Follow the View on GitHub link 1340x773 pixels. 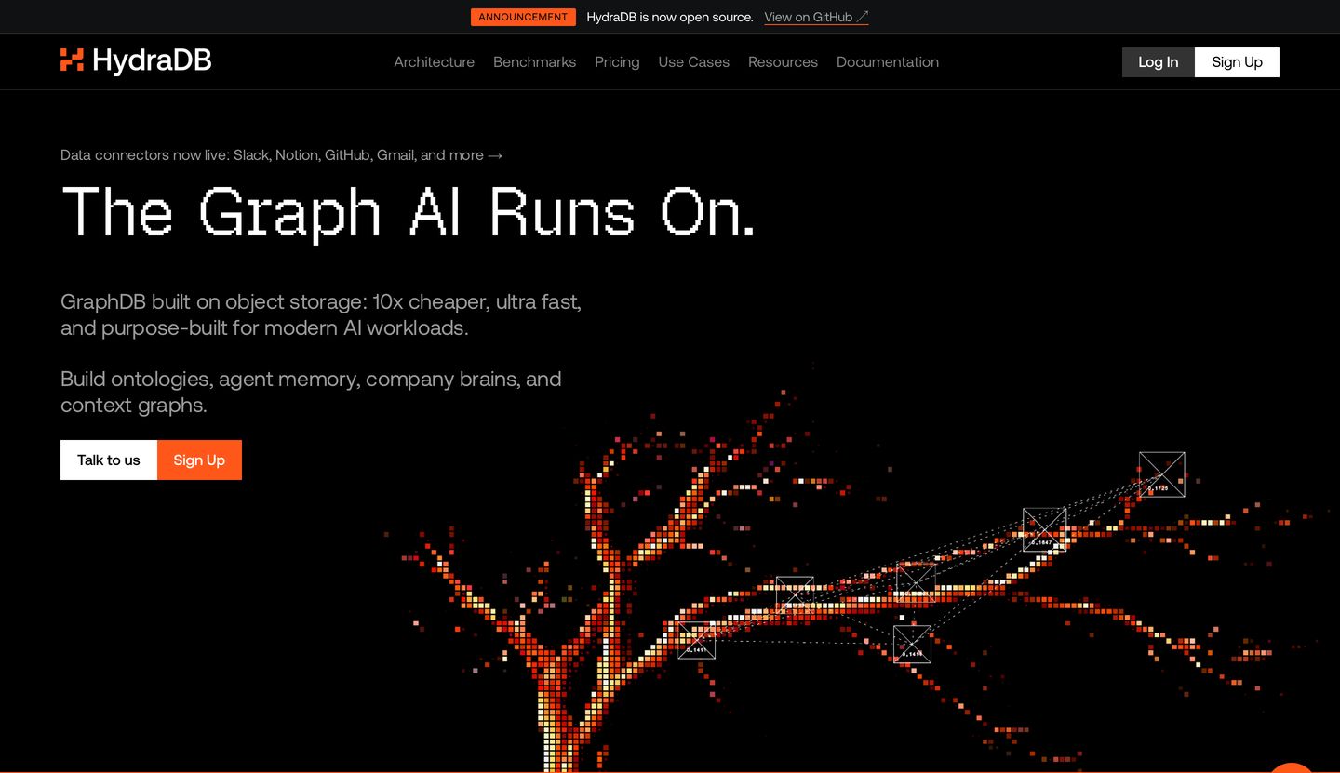[x=816, y=17]
